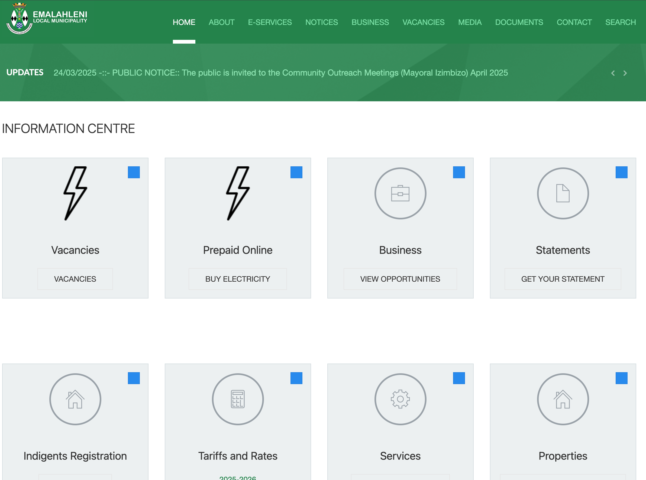646x480 pixels.
Task: Click the briefcase icon on Business card
Action: tap(400, 193)
